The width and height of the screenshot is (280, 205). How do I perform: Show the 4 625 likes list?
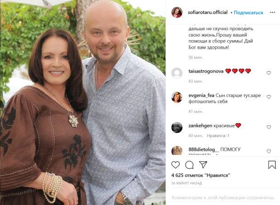[201, 175]
